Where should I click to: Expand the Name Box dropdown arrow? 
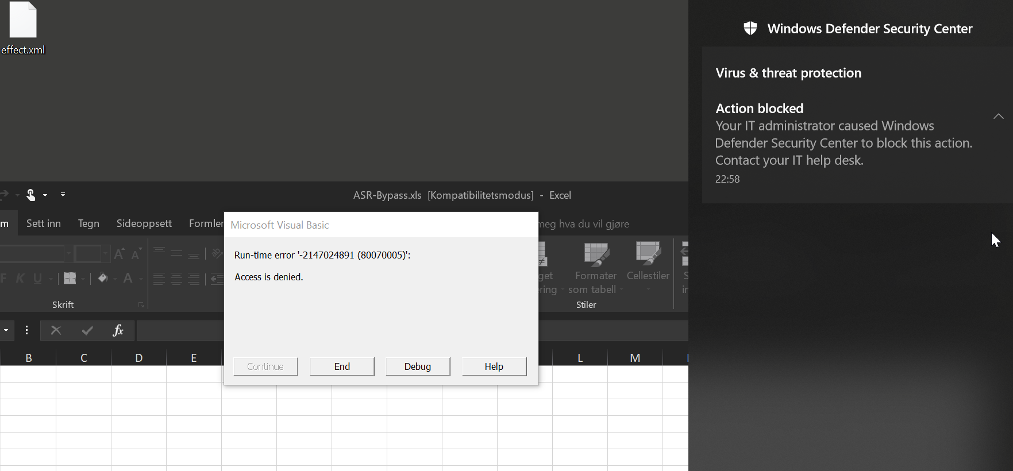(6, 330)
